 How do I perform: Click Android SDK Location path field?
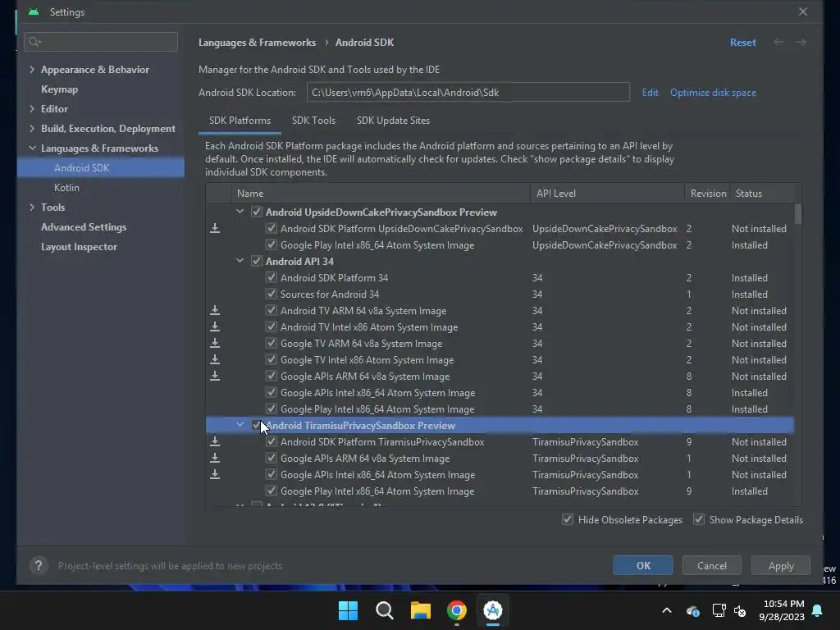click(468, 92)
